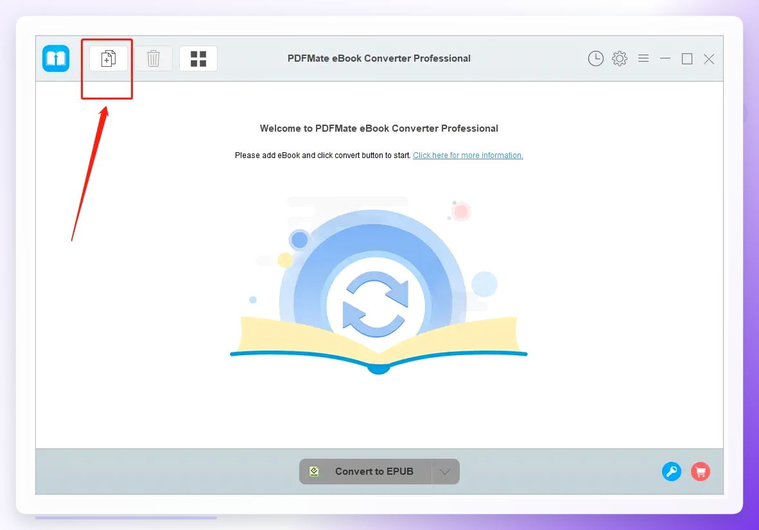Open the red shopping cart purchase icon
This screenshot has height=530, width=759.
[x=701, y=472]
